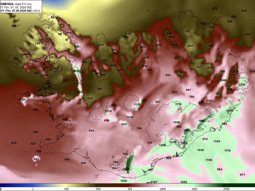Select the 1226 value on the east coast

[242, 85]
